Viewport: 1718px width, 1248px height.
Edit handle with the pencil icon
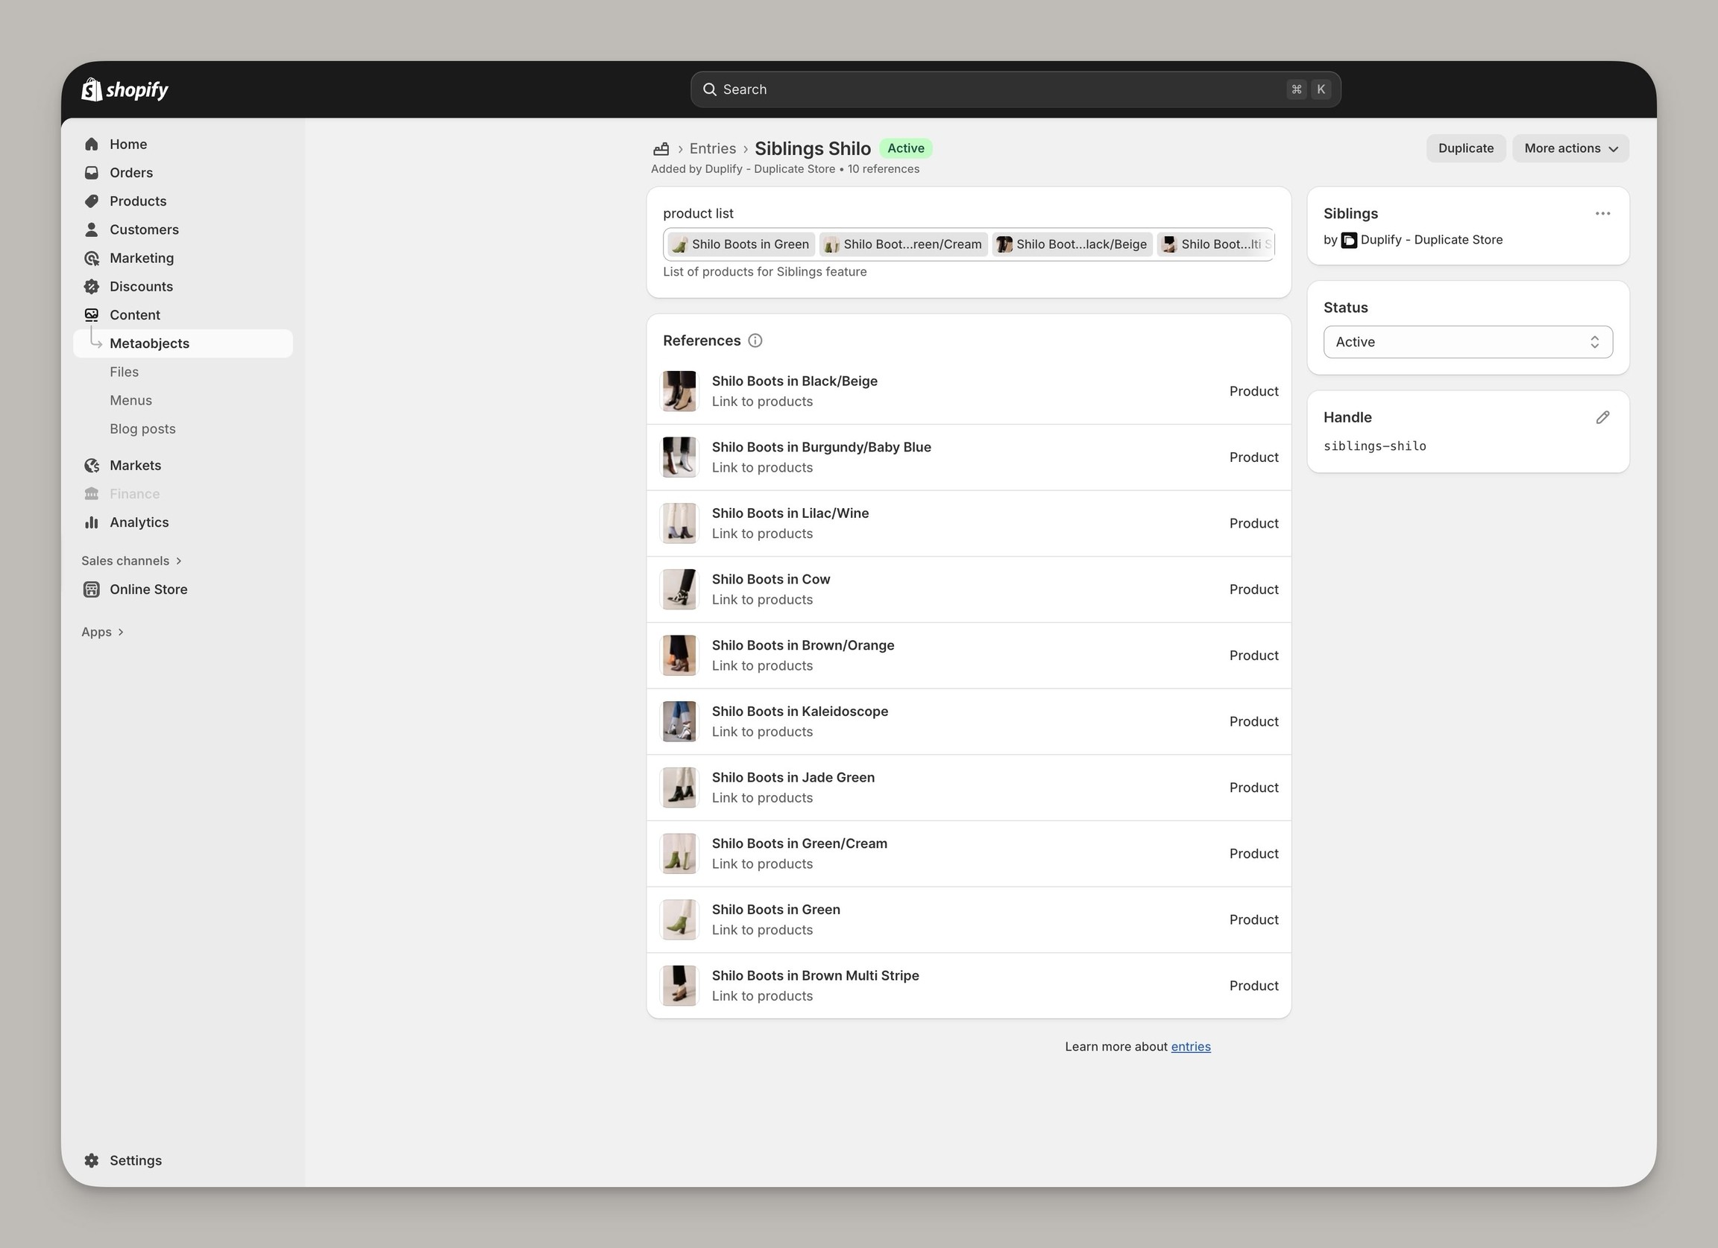pyautogui.click(x=1602, y=418)
